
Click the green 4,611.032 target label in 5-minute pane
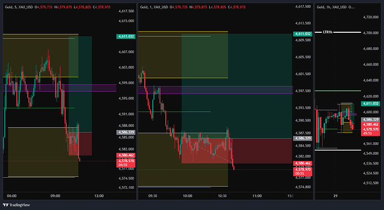126,37
